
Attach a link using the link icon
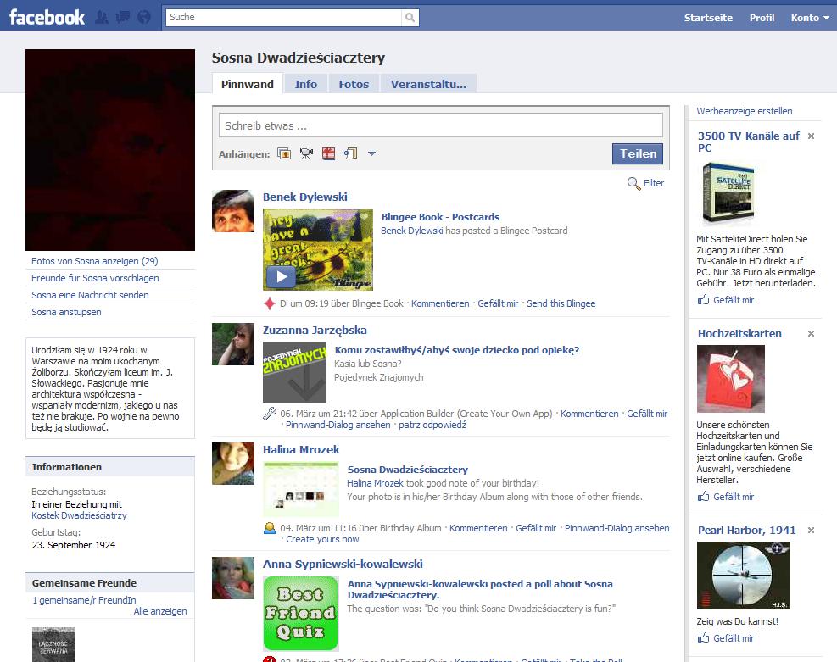click(x=350, y=153)
